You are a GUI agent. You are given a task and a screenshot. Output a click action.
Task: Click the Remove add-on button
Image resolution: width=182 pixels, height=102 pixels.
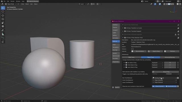pyautogui.click(x=171, y=51)
